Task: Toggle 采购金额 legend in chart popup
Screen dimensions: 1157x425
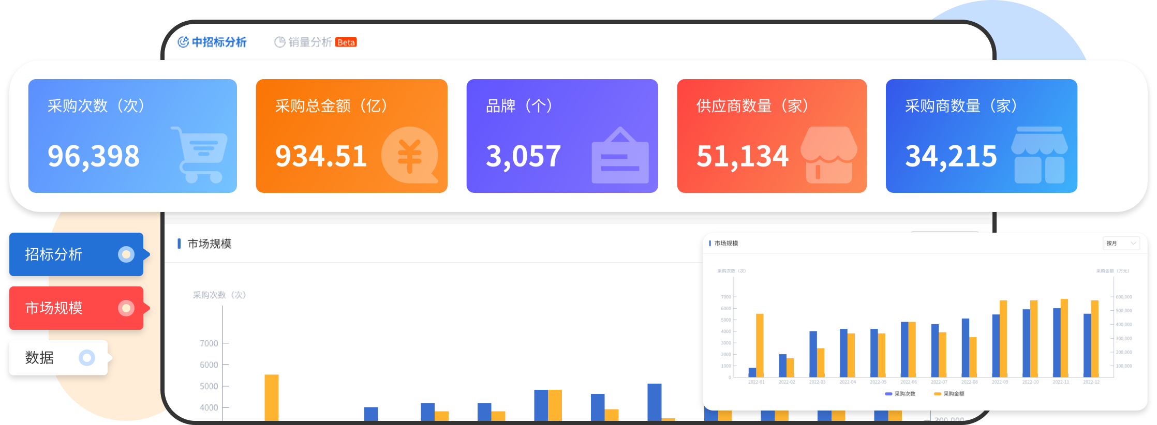Action: (x=949, y=394)
